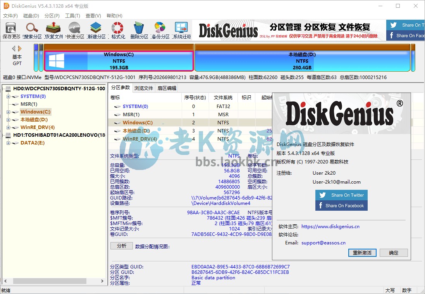Select HD0 WDCPCSN730 disk in tree
425x294 pixels.
tap(59, 88)
